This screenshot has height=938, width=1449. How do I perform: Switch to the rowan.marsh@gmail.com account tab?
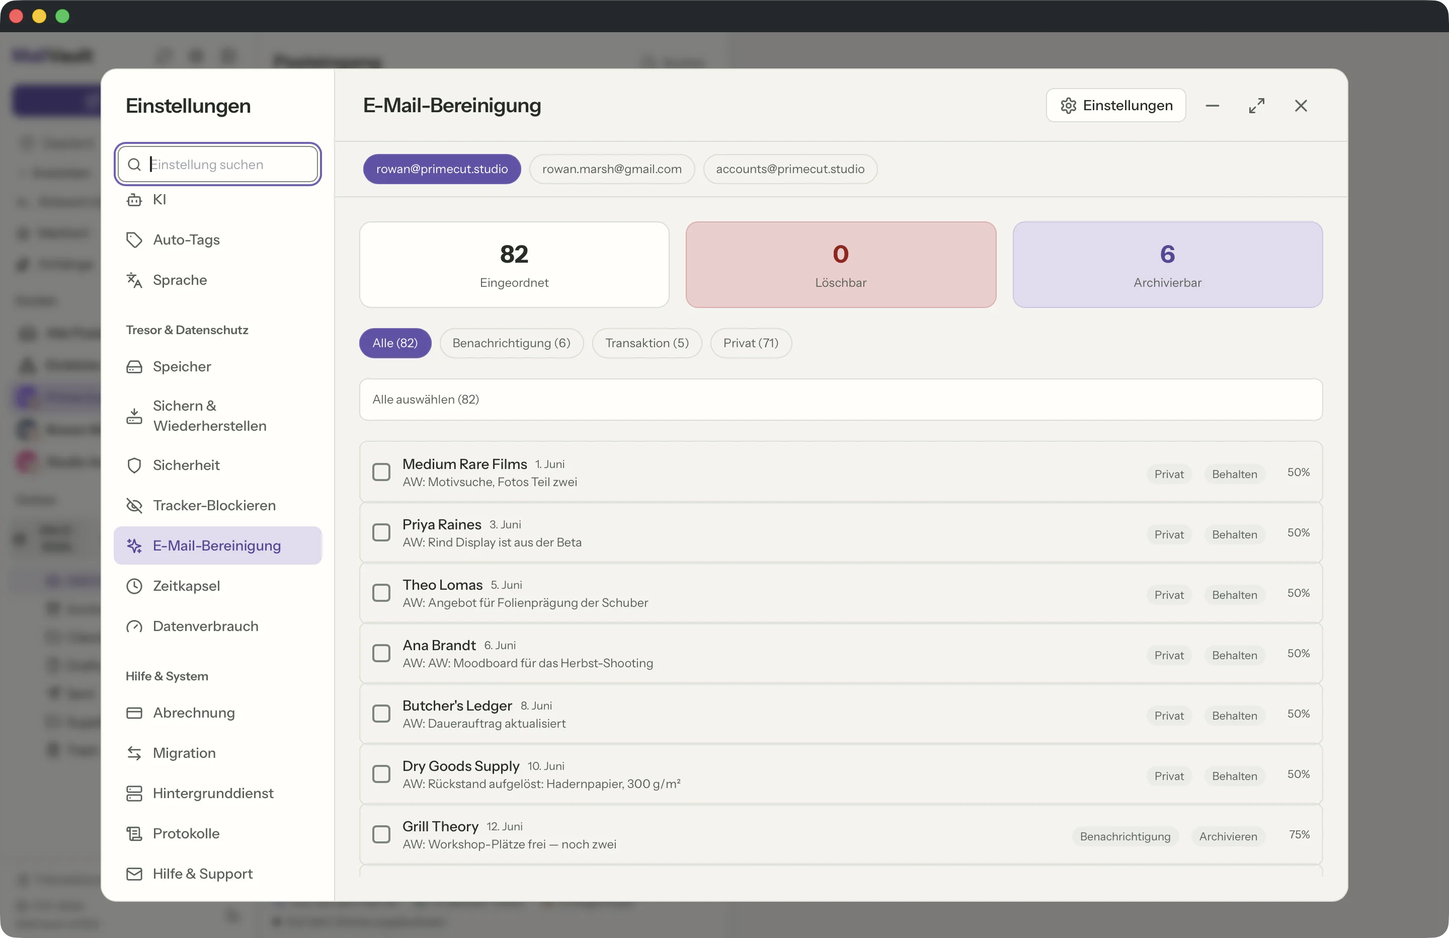pos(612,169)
